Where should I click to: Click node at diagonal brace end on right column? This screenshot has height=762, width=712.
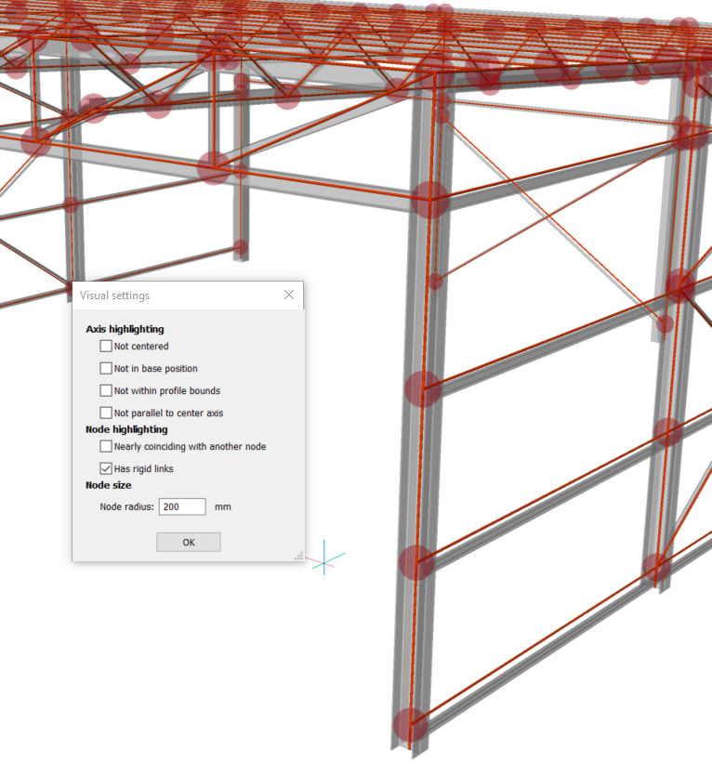point(666,324)
